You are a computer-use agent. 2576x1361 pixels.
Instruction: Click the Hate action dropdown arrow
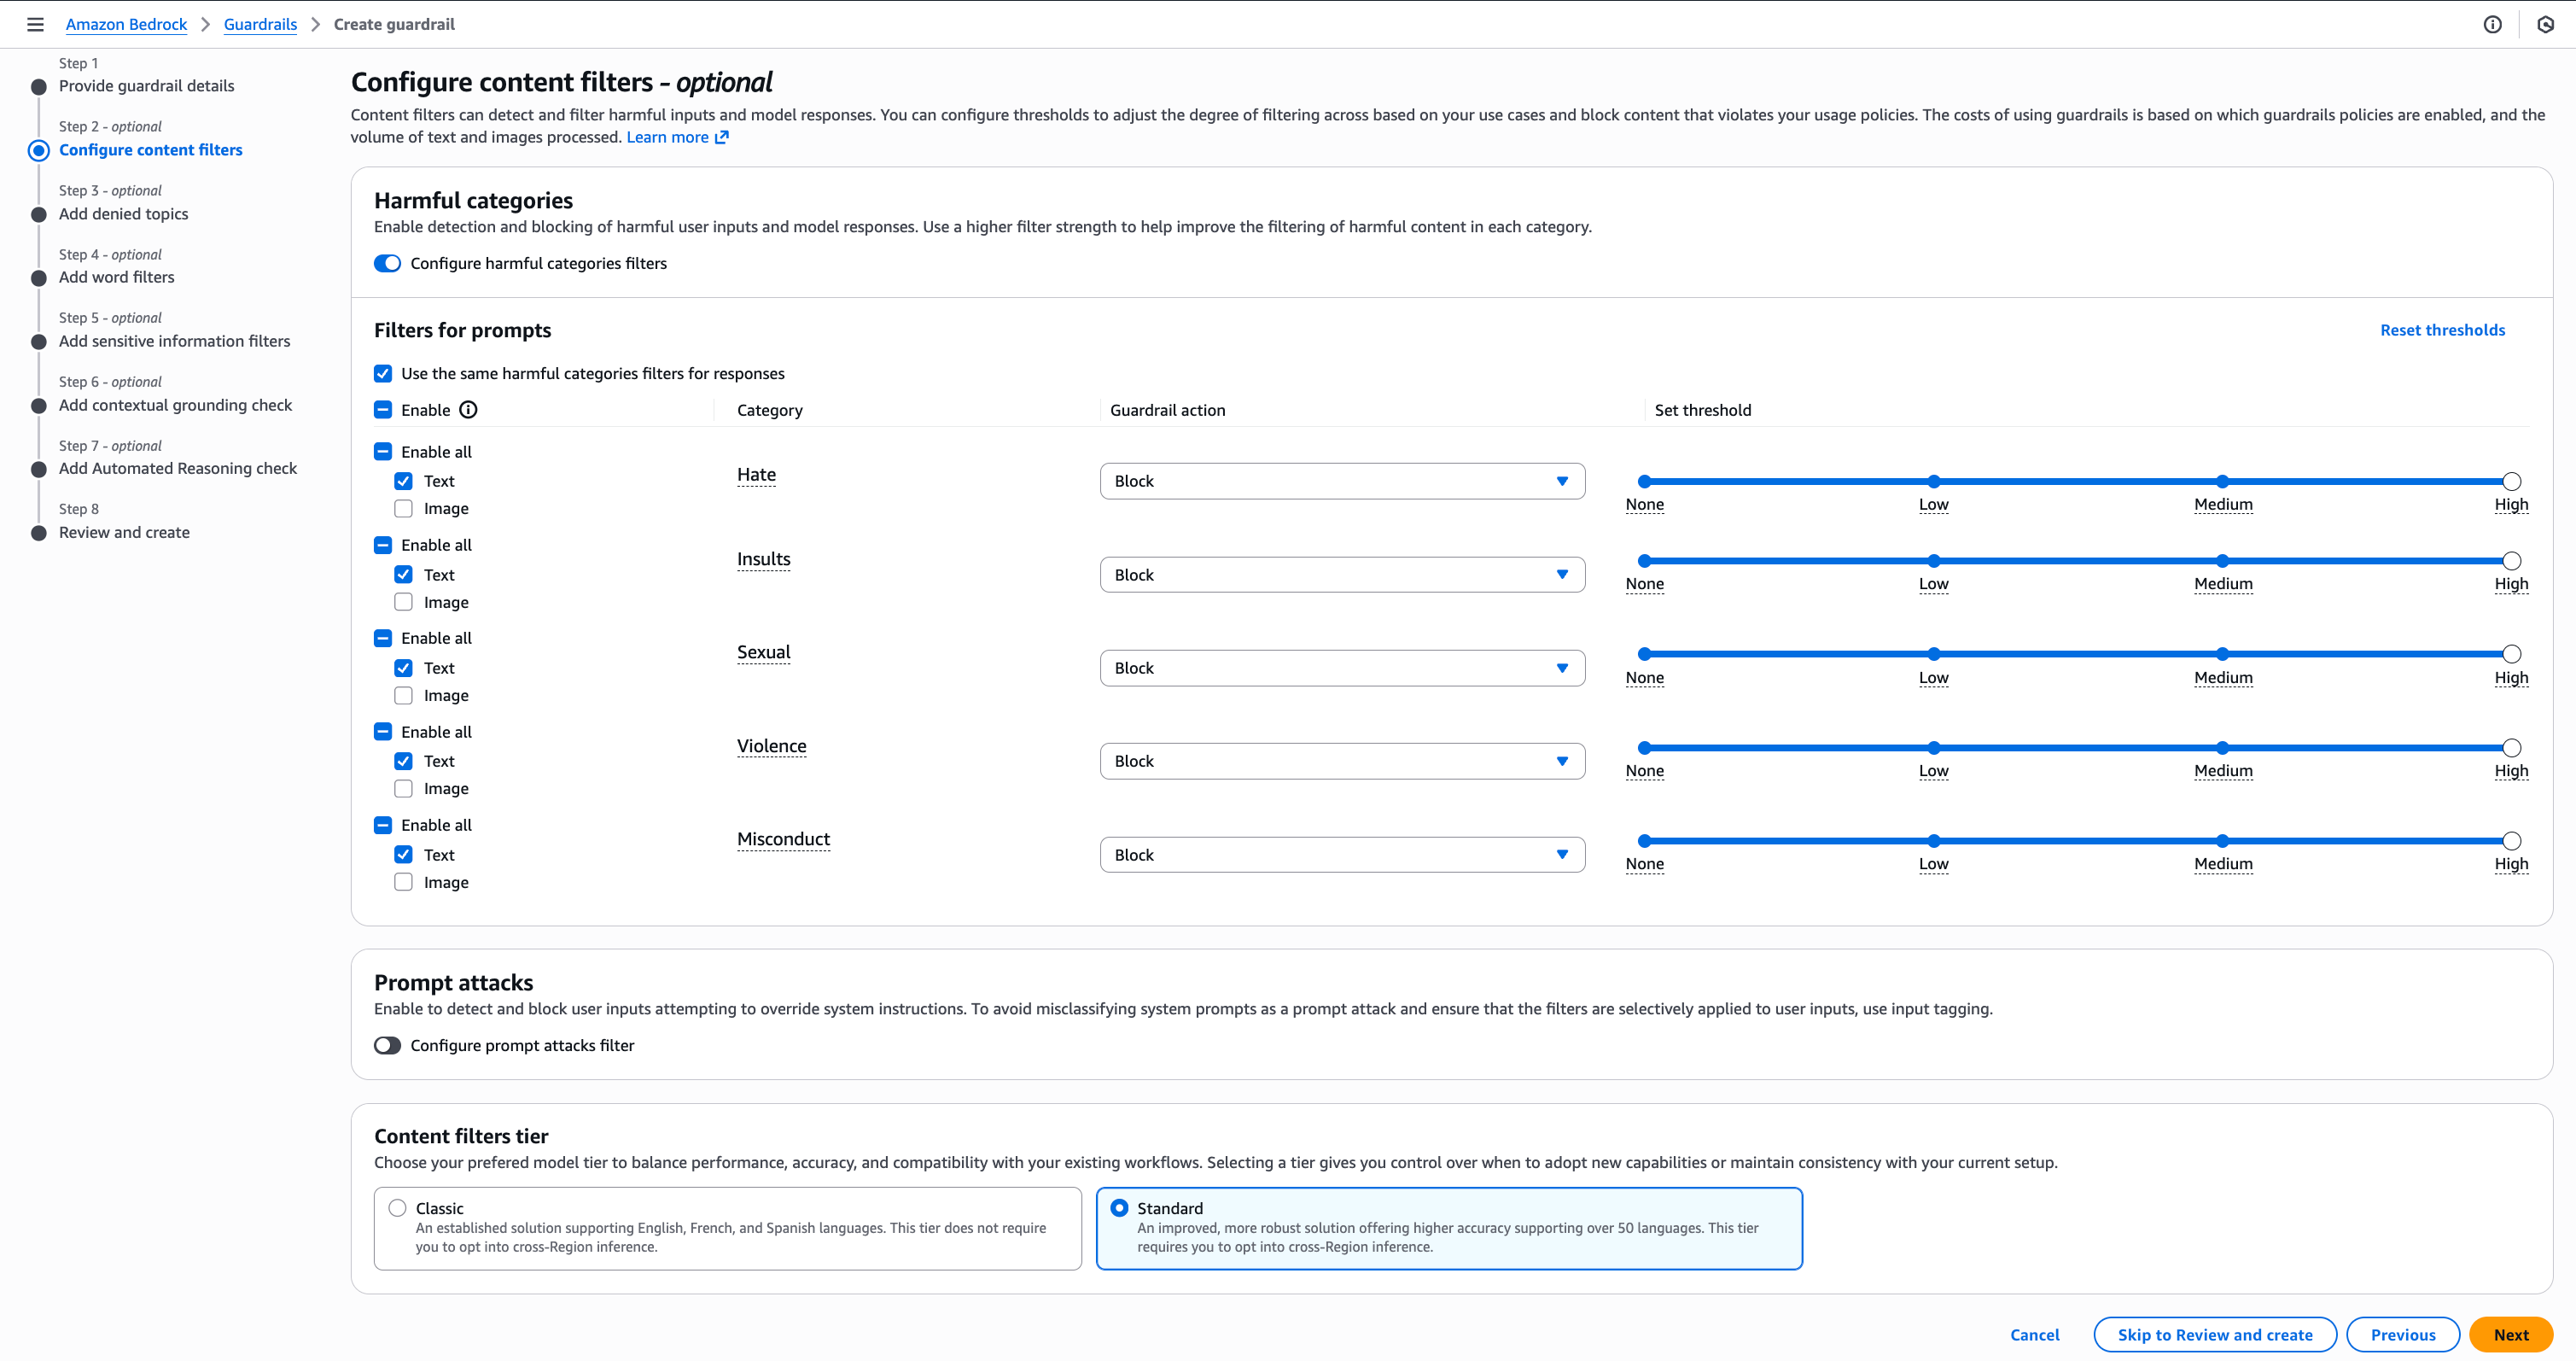point(1561,481)
